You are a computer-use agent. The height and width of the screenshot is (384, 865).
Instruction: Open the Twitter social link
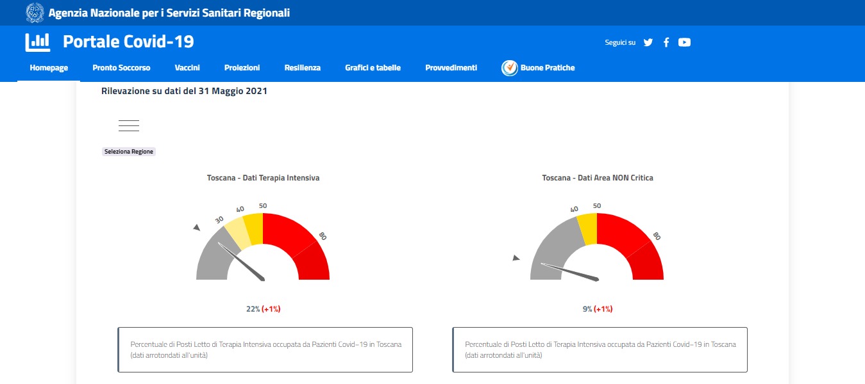coord(648,42)
